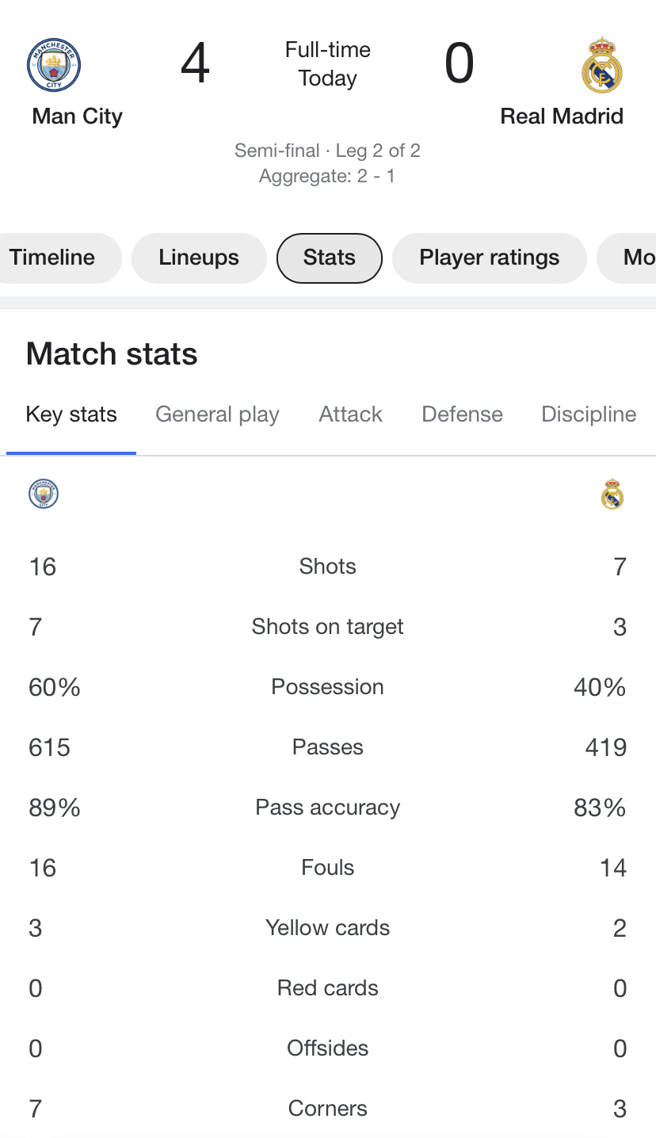Click small Real Madrid crest above stats
Screen dimensions: 656x1138
(612, 494)
